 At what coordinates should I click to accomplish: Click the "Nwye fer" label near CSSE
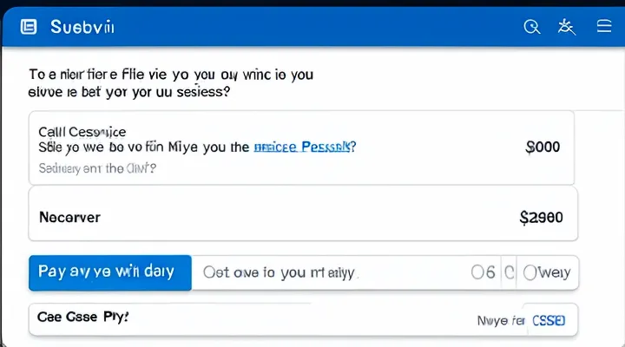pos(500,320)
